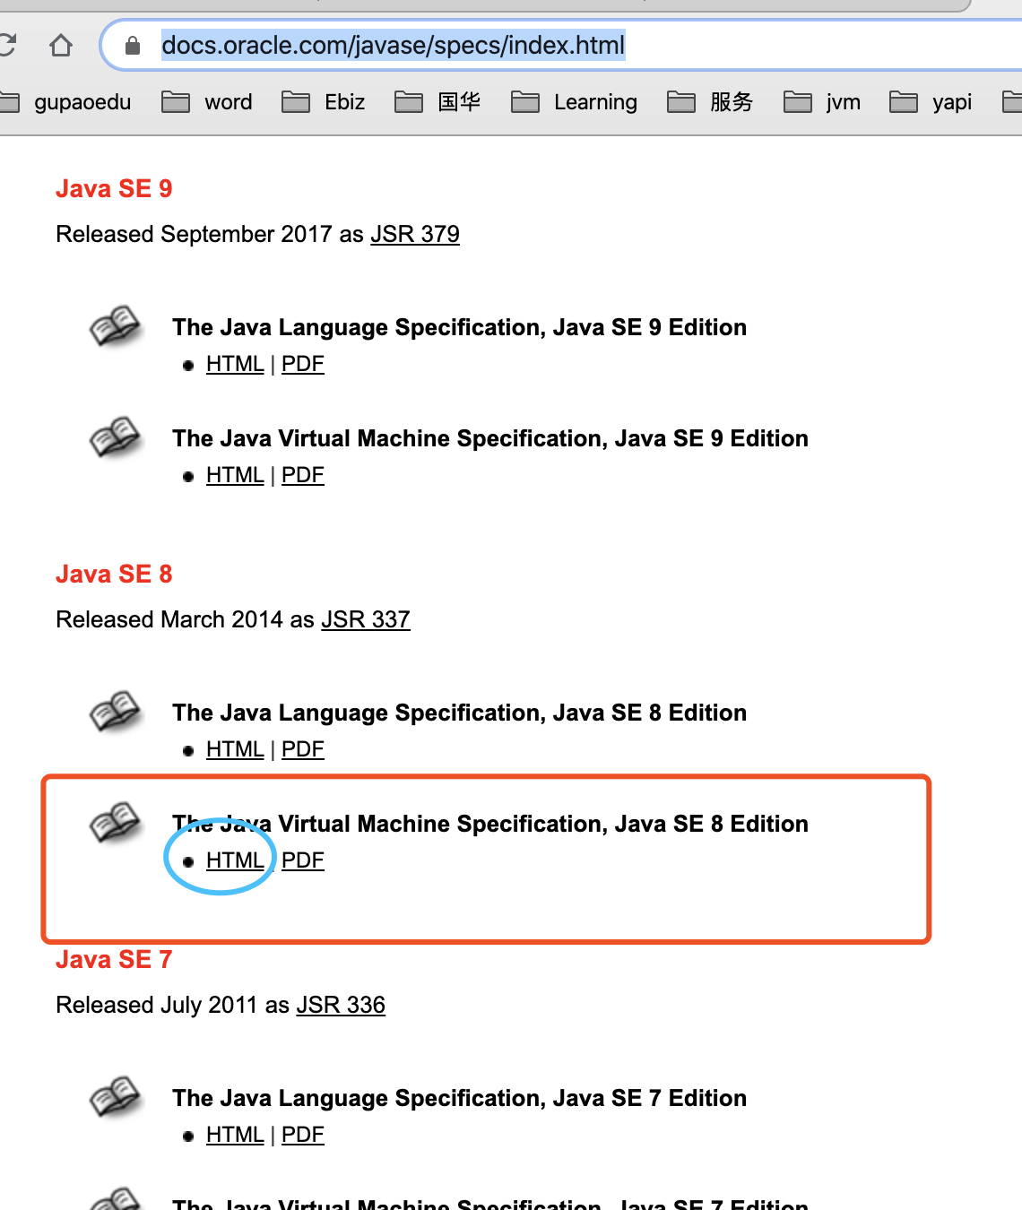This screenshot has height=1210, width=1022.
Task: Click book icon beside Java Language Specification SE 9
Action: pyautogui.click(x=116, y=326)
